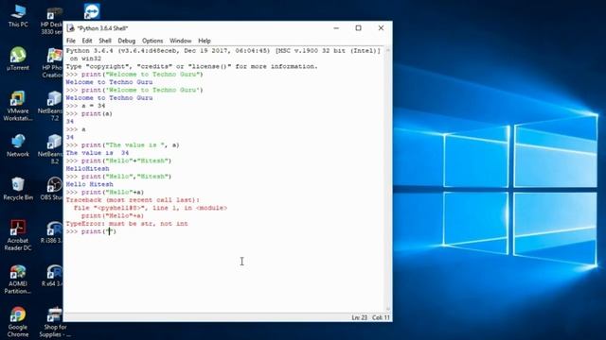Select the AOMEI Partition desktop icon
Viewport: 606px width, 340px height.
tap(18, 280)
